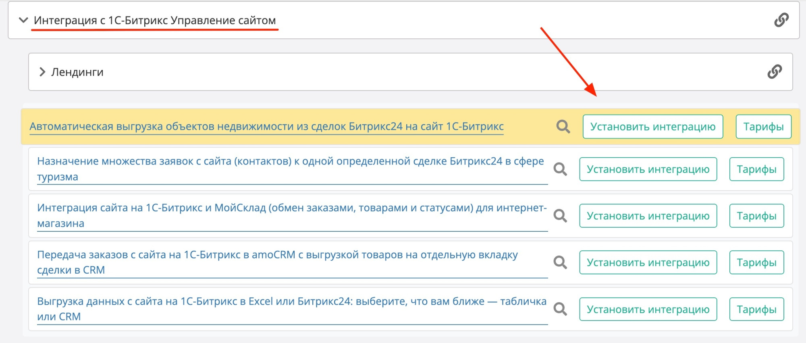Screen dimensions: 806x343
Task: Copy link icon for 1С-Битрикс integration section
Action: [781, 20]
